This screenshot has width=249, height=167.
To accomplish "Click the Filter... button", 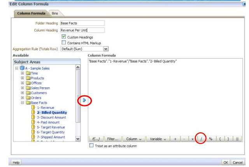I will (112, 139).
